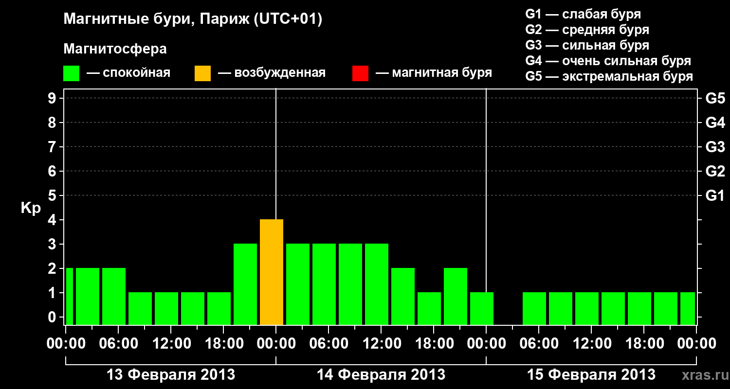Click the Kp 1 bar at 16:00–19:00 on 13 February
This screenshot has width=730, height=389.
219,309
